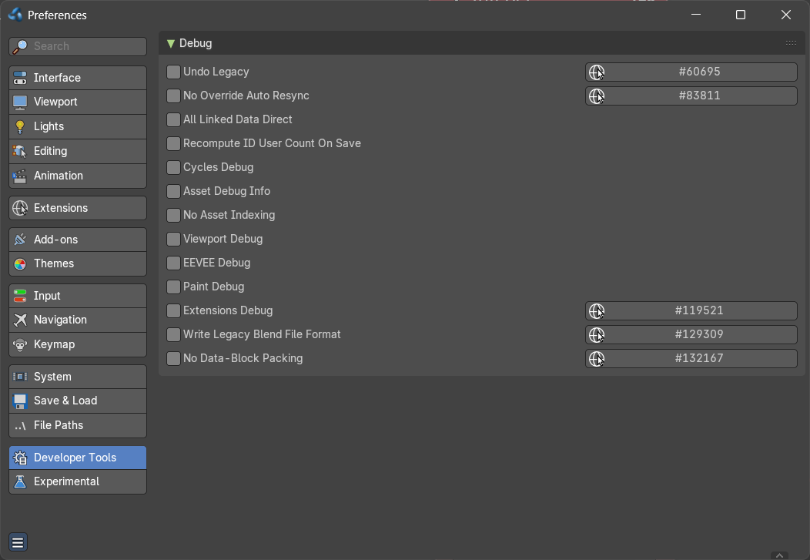Switch to the Extensions tab

[78, 208]
